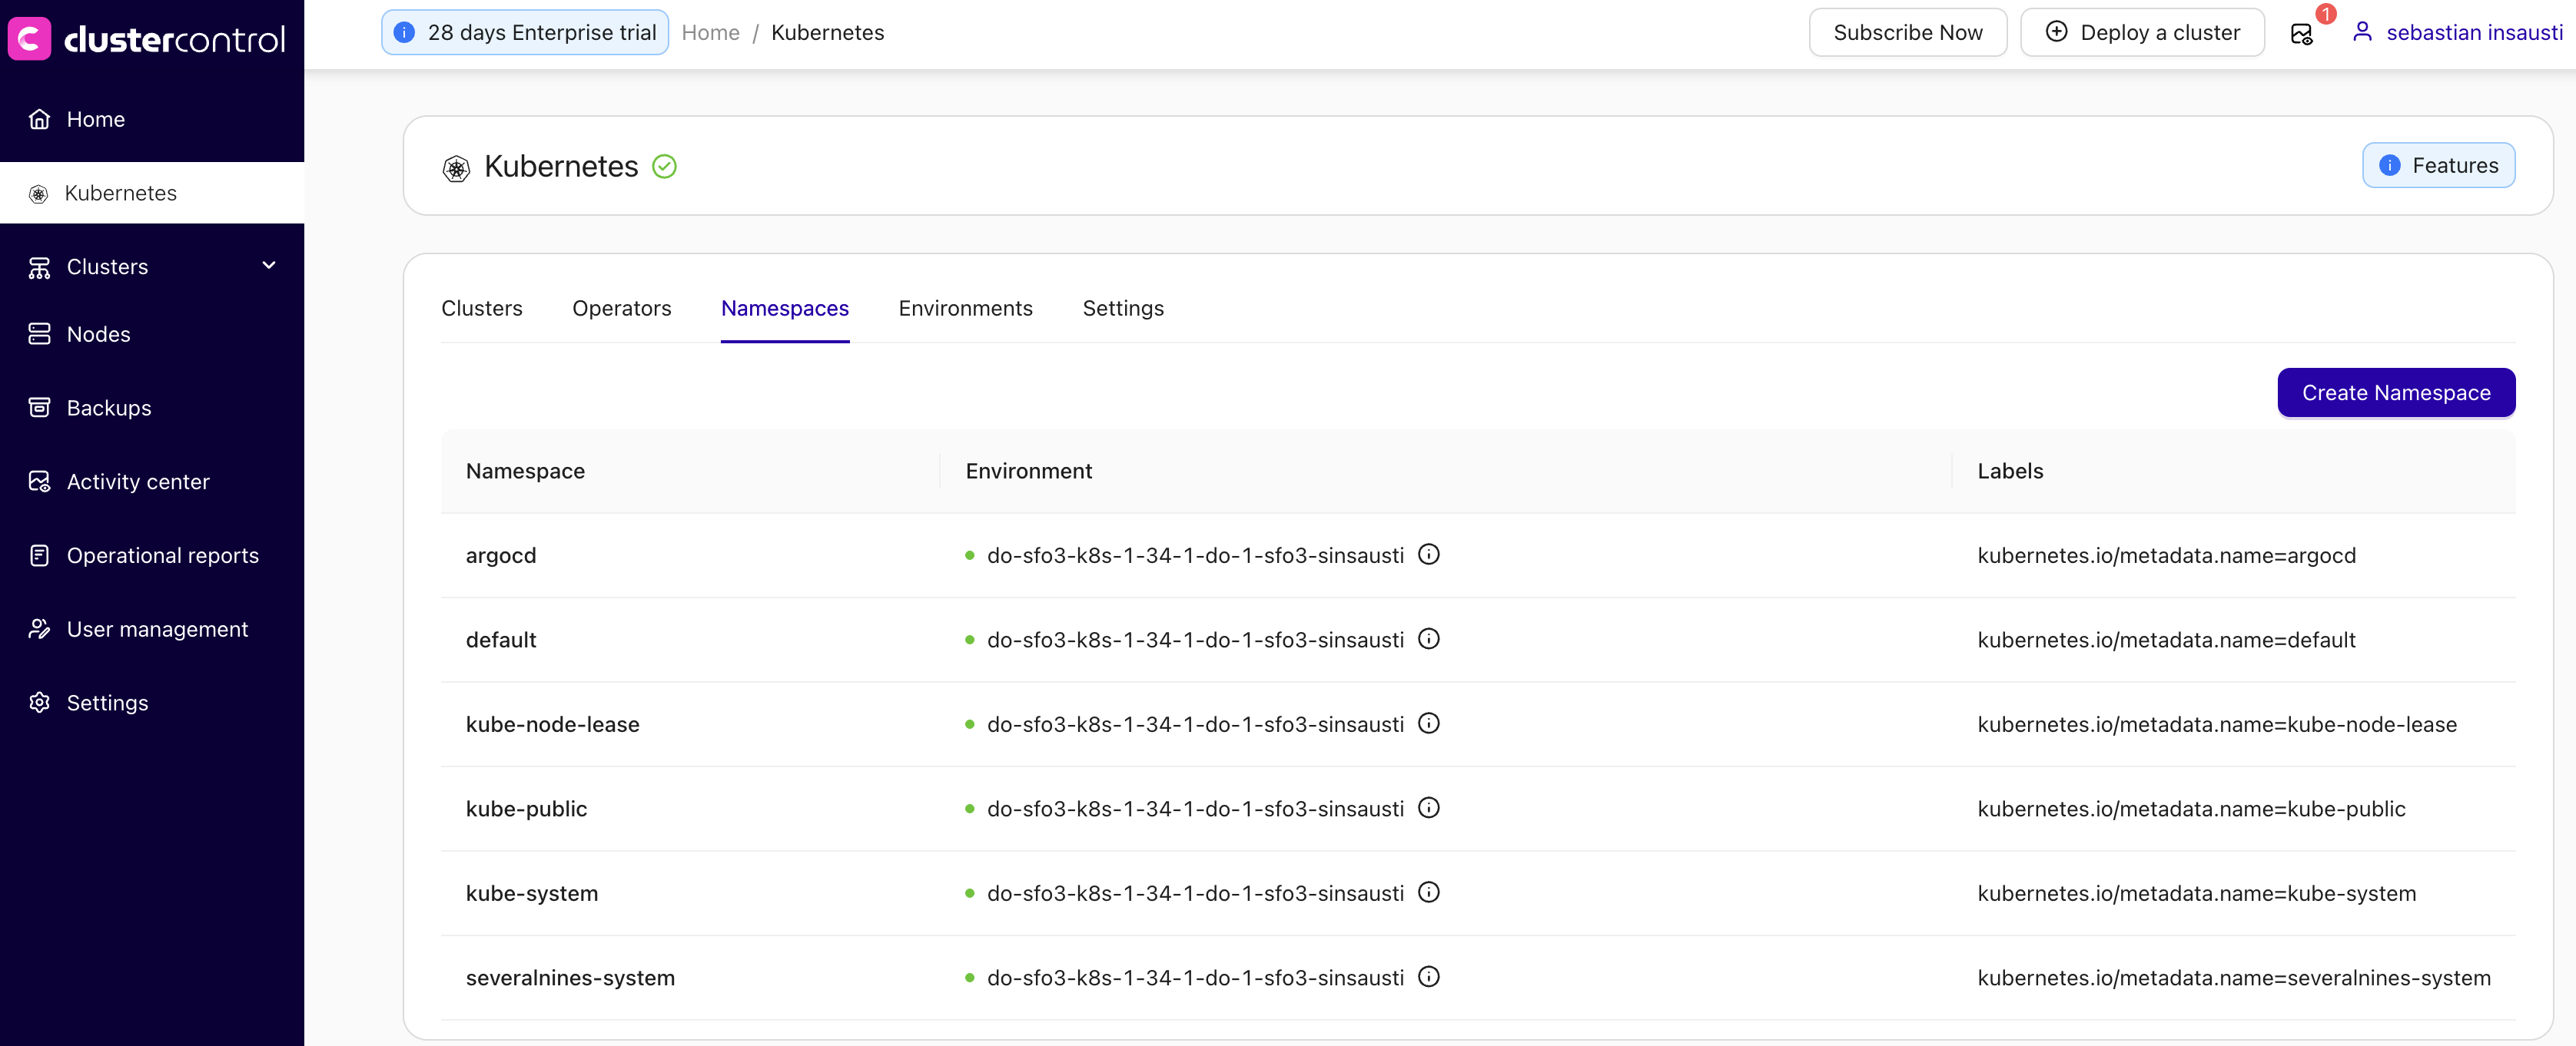Click label kubernetes.io/metadata.name=kube-public
The width and height of the screenshot is (2576, 1046).
(2191, 809)
